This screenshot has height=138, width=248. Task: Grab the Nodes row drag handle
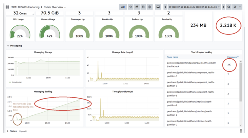click(x=241, y=131)
